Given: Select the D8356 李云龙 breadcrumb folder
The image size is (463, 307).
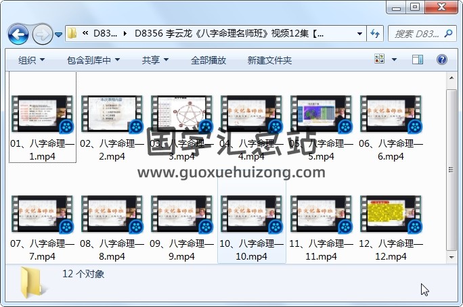Looking at the screenshot, I should coord(229,33).
